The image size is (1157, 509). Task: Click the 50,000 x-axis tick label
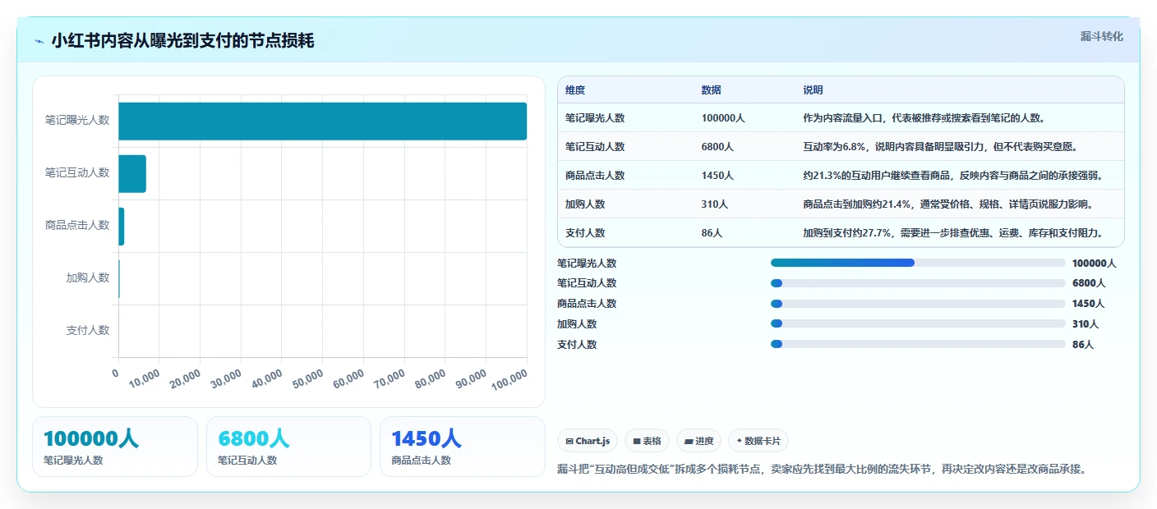point(307,378)
